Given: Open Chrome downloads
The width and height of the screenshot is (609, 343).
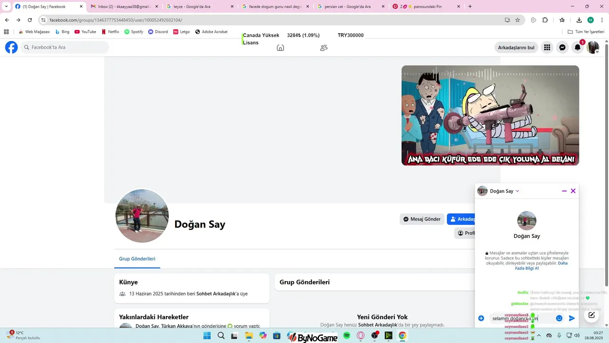Looking at the screenshot, I should (579, 20).
